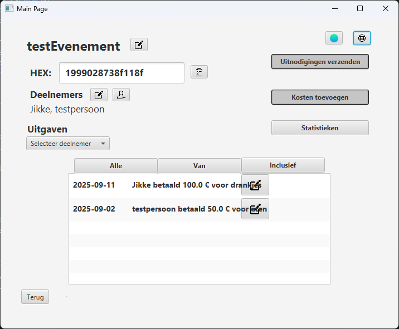Viewport: 399px width, 329px height.
Task: Open Statistieken
Action: pos(320,128)
